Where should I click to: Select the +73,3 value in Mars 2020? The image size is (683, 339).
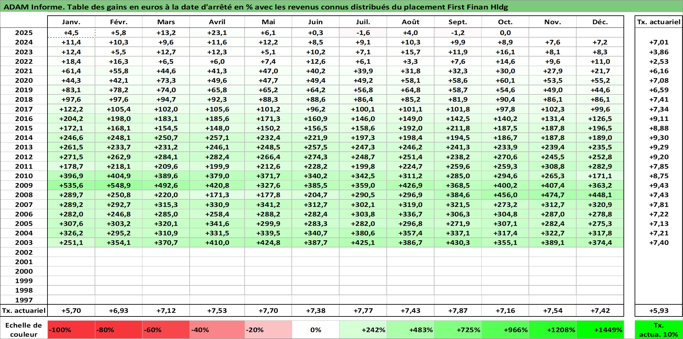pos(166,80)
